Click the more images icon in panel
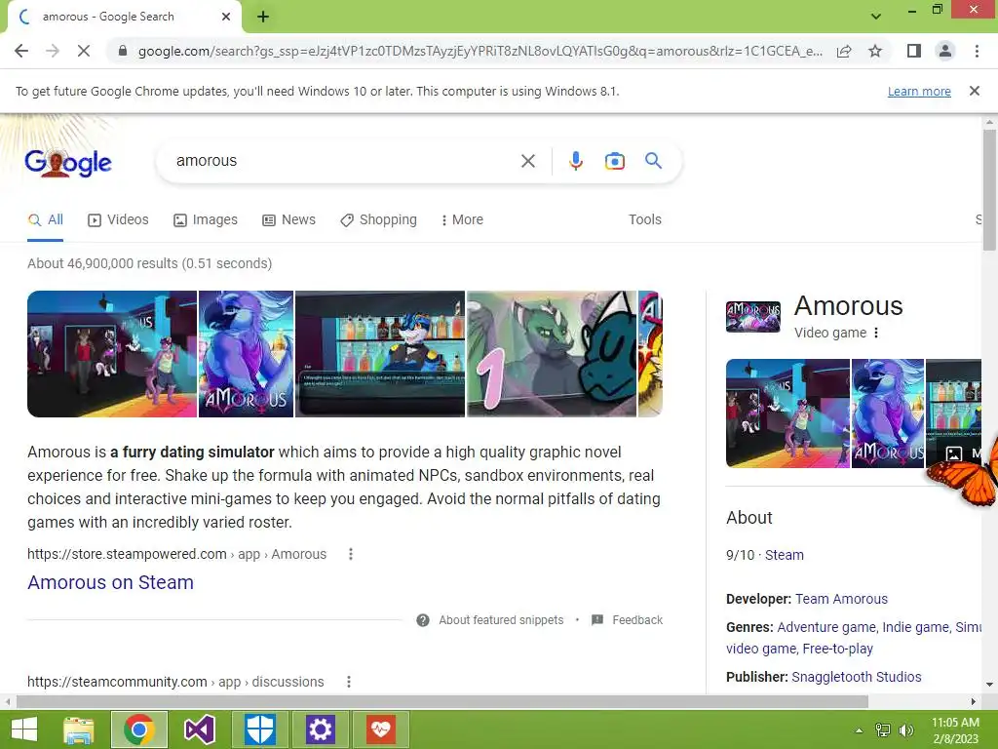The width and height of the screenshot is (998, 749). point(953,453)
